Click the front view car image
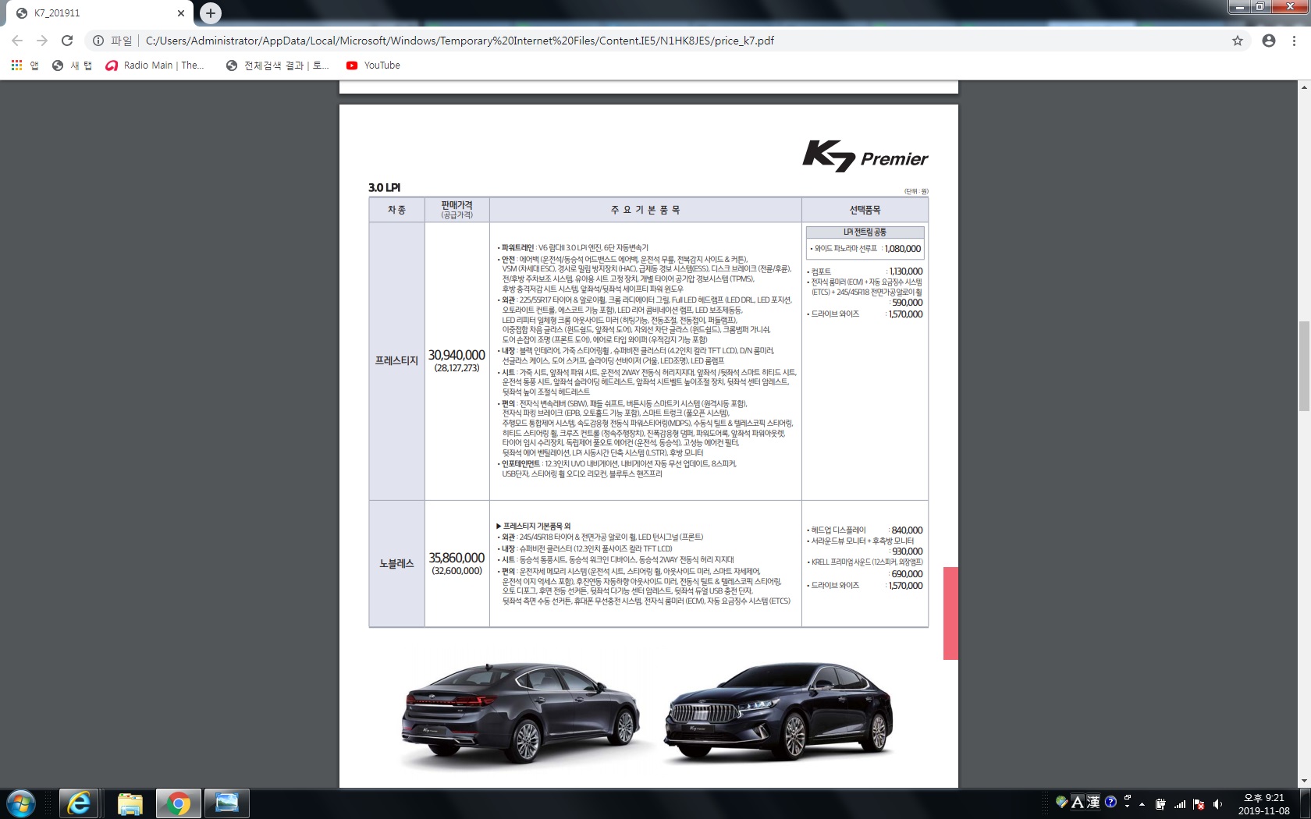The width and height of the screenshot is (1311, 819). pyautogui.click(x=778, y=711)
